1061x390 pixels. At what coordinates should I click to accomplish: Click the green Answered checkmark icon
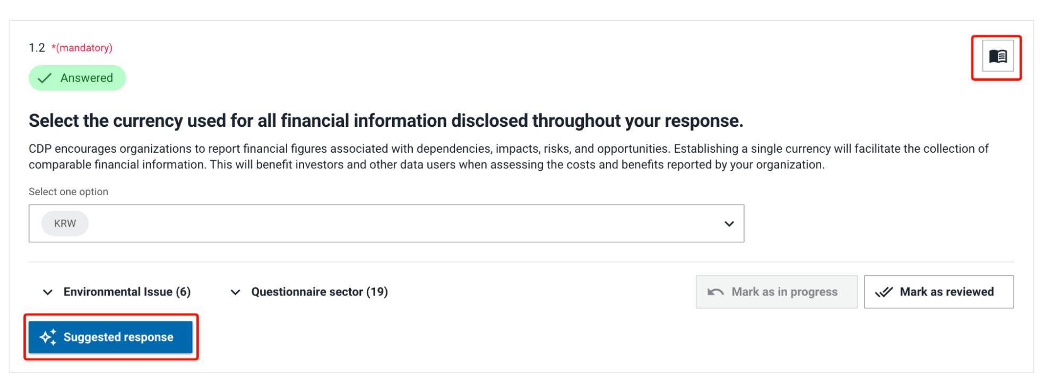[x=45, y=78]
